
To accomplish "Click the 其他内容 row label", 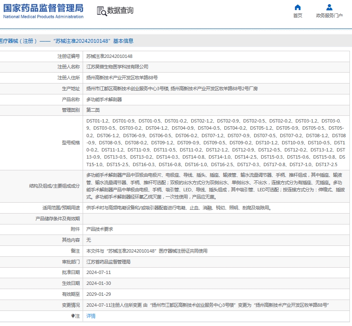I will click(x=71, y=240).
